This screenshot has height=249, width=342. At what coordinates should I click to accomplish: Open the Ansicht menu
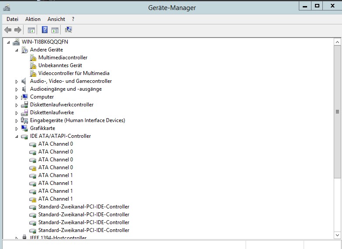pos(56,19)
